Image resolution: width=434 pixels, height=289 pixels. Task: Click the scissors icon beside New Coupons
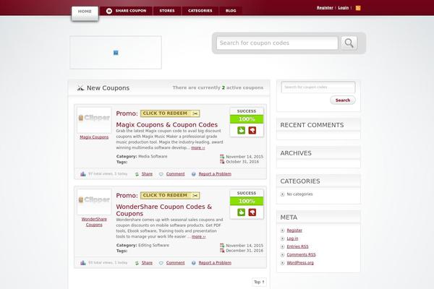pyautogui.click(x=80, y=88)
